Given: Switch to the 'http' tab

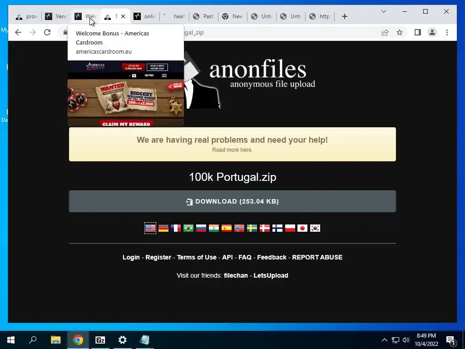Looking at the screenshot, I should pyautogui.click(x=320, y=16).
